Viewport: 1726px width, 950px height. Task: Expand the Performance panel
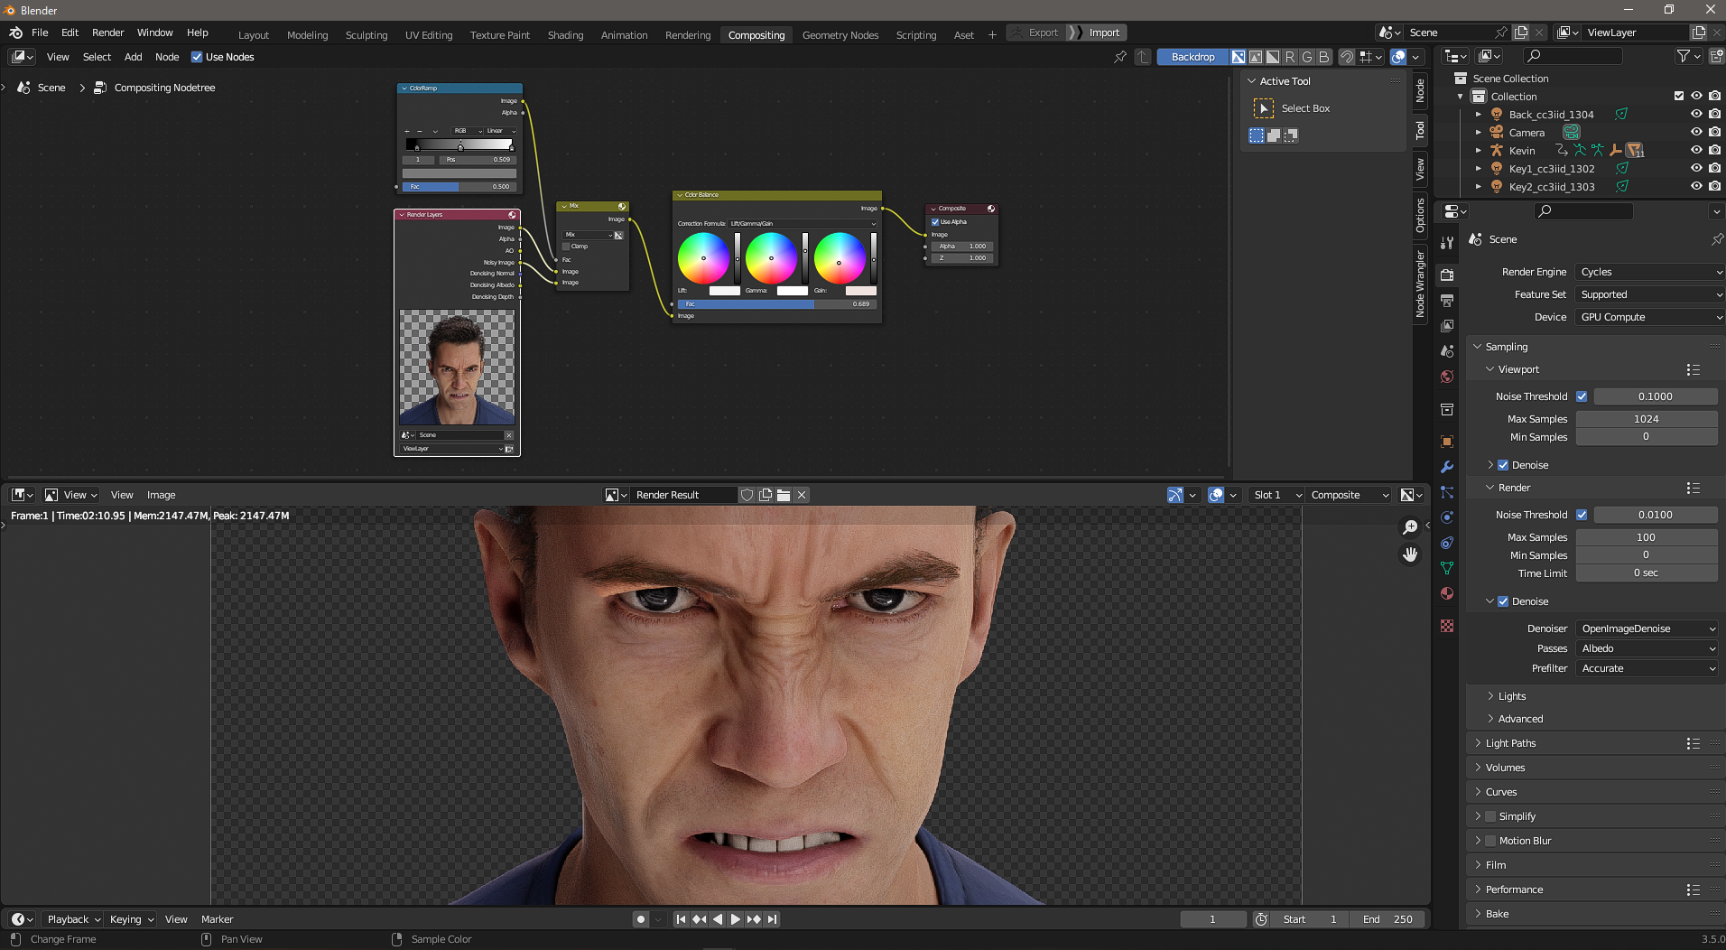(1514, 889)
